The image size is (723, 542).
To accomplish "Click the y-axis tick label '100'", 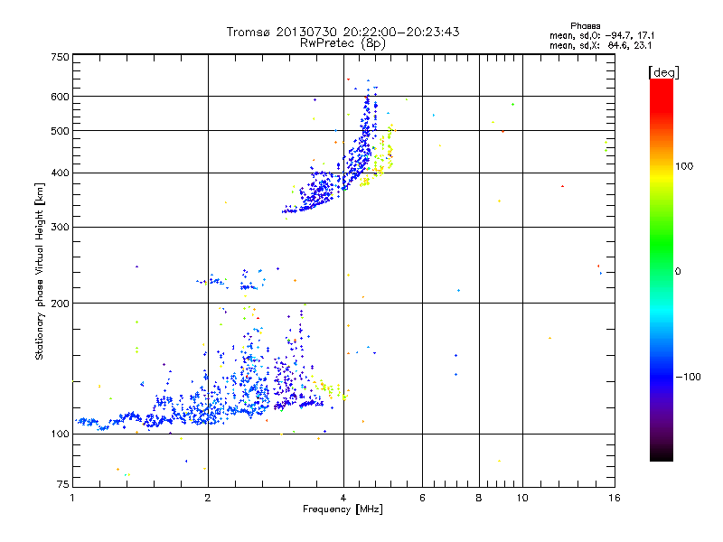I will tap(60, 435).
